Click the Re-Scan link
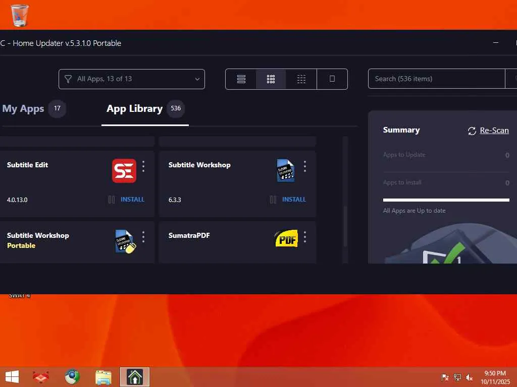 [494, 131]
